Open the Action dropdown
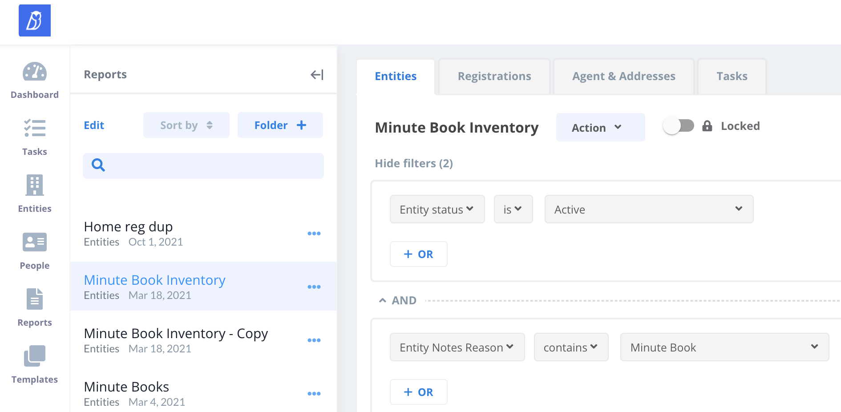Screen dimensions: 841x412 tap(600, 128)
